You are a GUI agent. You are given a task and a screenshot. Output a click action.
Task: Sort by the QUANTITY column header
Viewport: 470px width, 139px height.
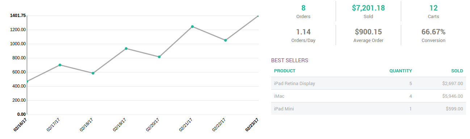point(400,71)
